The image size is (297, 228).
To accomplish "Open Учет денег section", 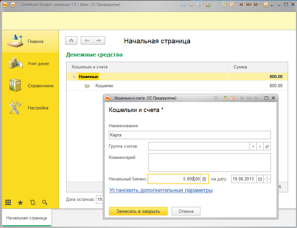I will coord(30,63).
